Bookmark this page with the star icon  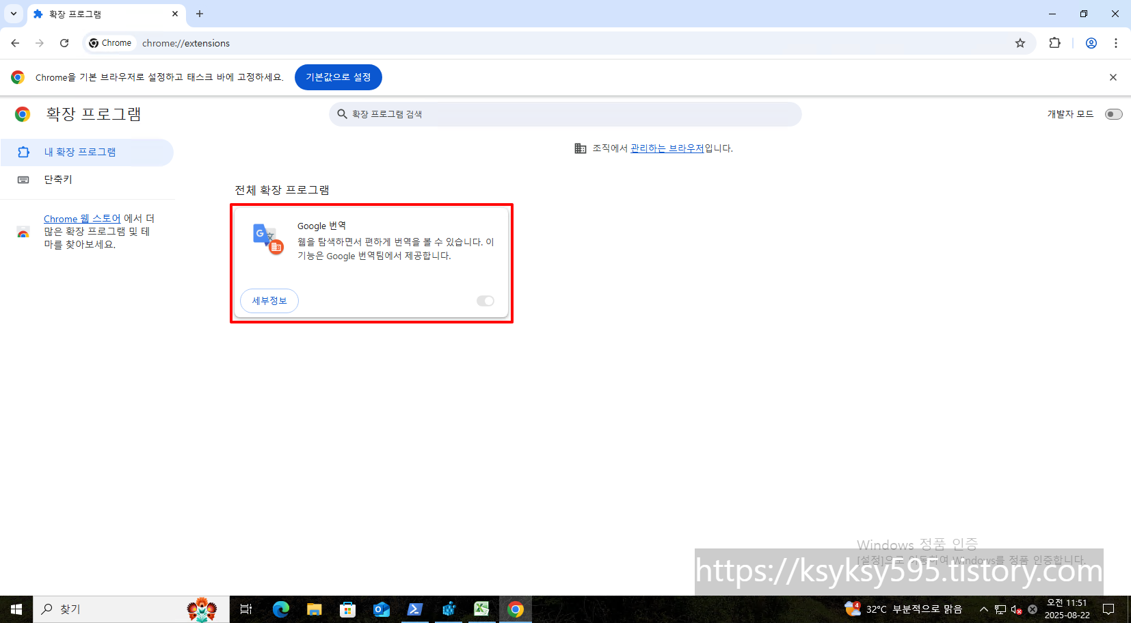coord(1020,43)
